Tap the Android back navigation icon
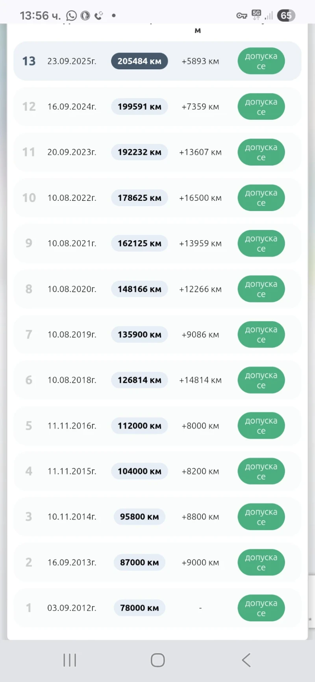This screenshot has width=315, height=682. coord(246,660)
